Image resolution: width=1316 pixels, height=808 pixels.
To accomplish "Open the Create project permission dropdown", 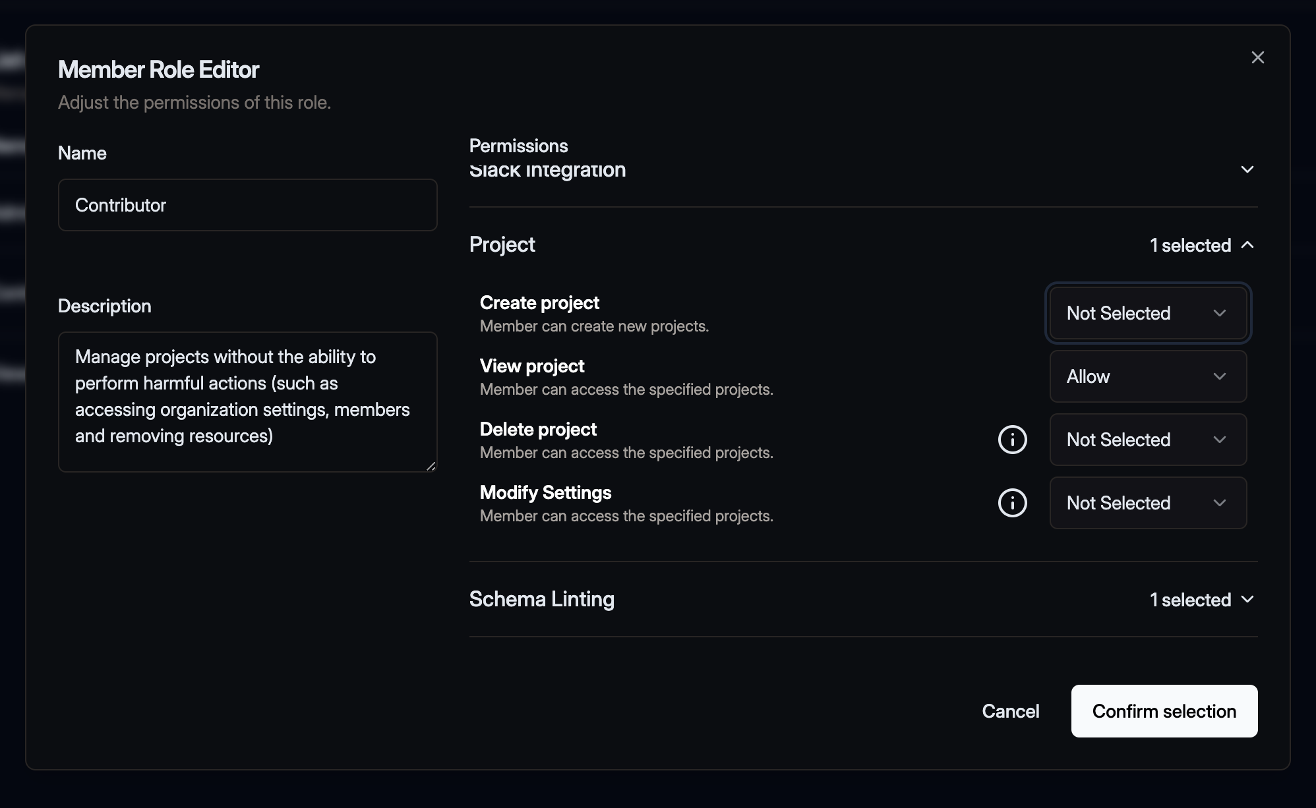I will point(1147,313).
